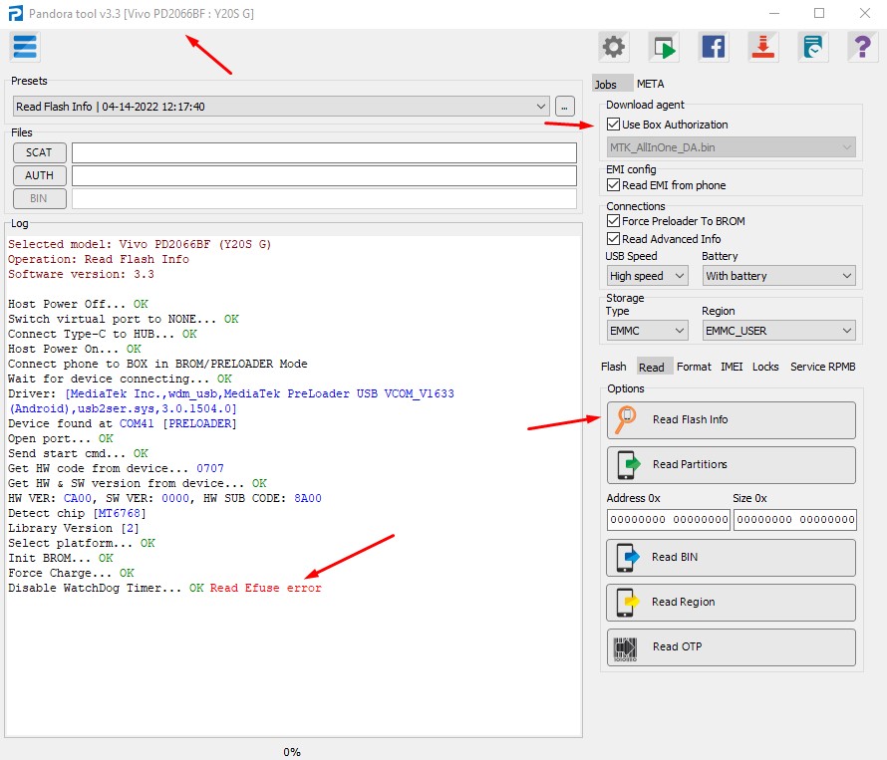Screen dimensions: 887x760
Task: Click the phone icon on Read Region
Action: [x=627, y=603]
